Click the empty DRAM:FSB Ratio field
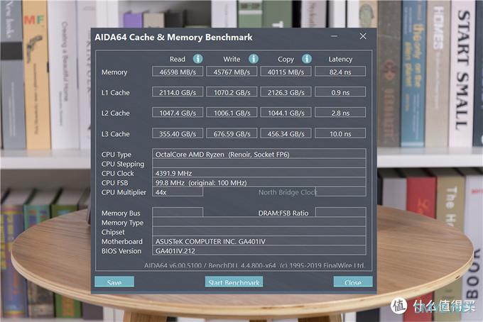 340,212
